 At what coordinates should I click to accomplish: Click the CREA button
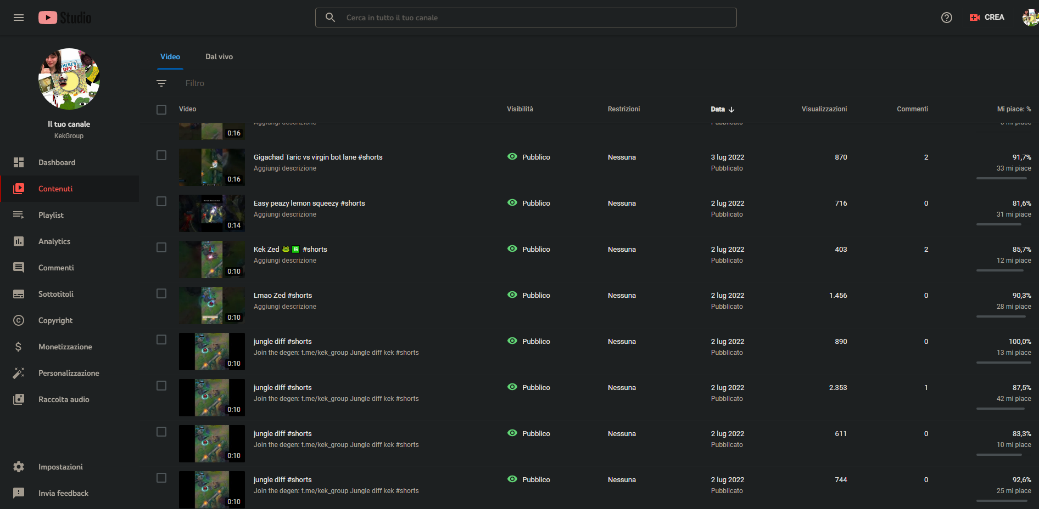coord(987,18)
